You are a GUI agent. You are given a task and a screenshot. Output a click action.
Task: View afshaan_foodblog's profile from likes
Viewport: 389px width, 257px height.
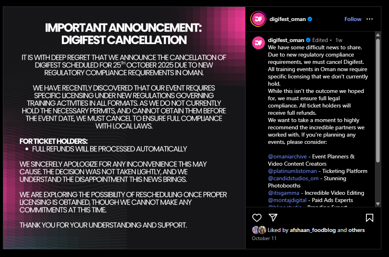pyautogui.click(x=313, y=230)
